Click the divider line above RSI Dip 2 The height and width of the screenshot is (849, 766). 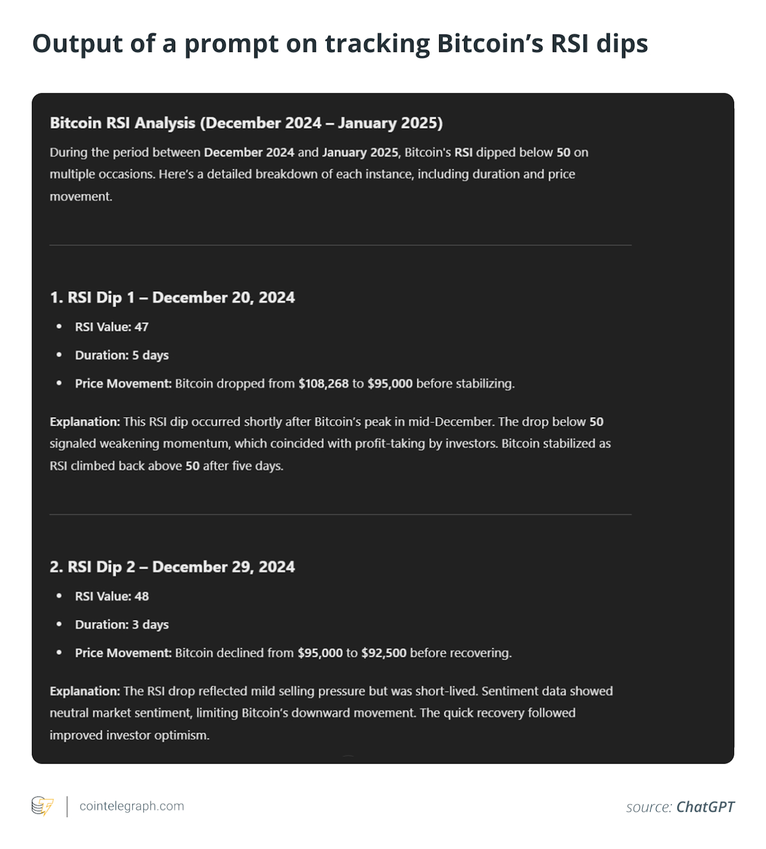(340, 515)
